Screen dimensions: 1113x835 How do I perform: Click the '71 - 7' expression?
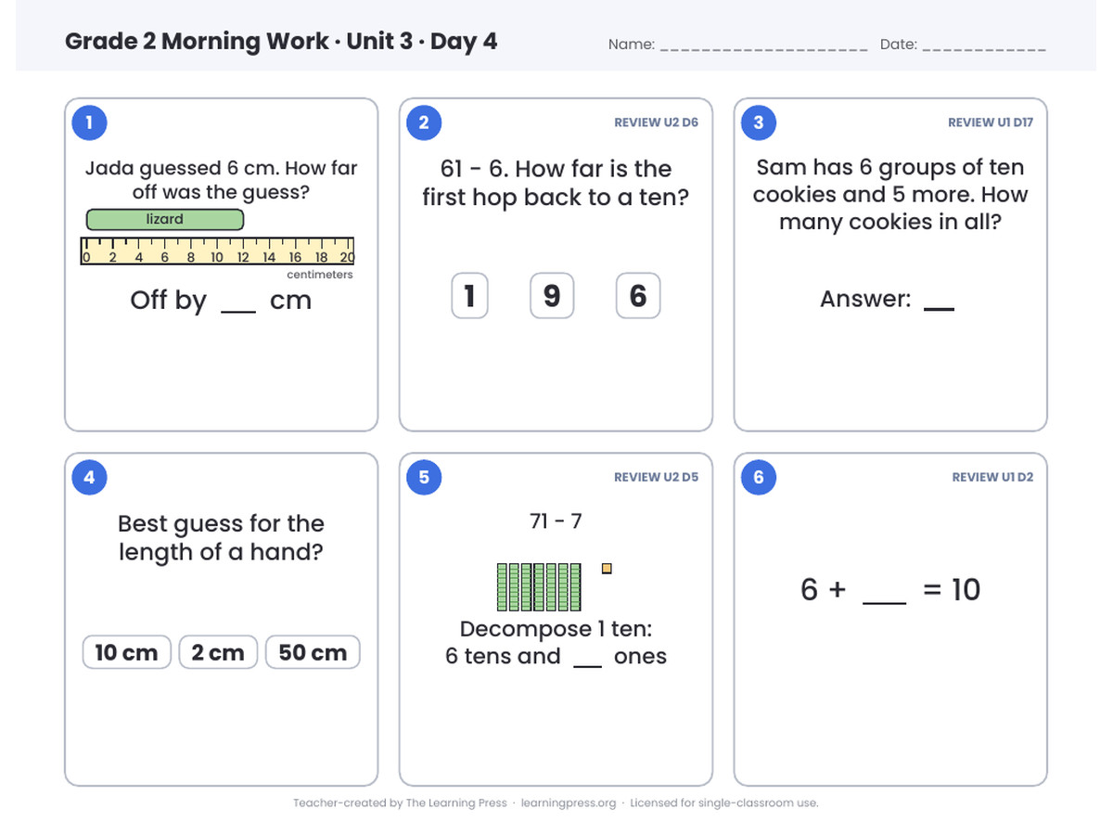(x=556, y=521)
